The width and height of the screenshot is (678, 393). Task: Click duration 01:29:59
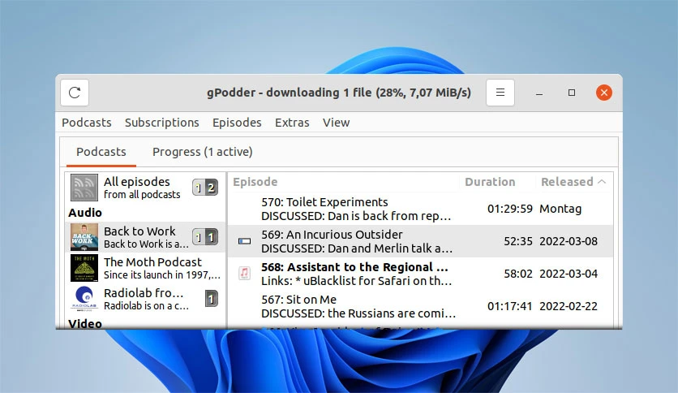510,209
